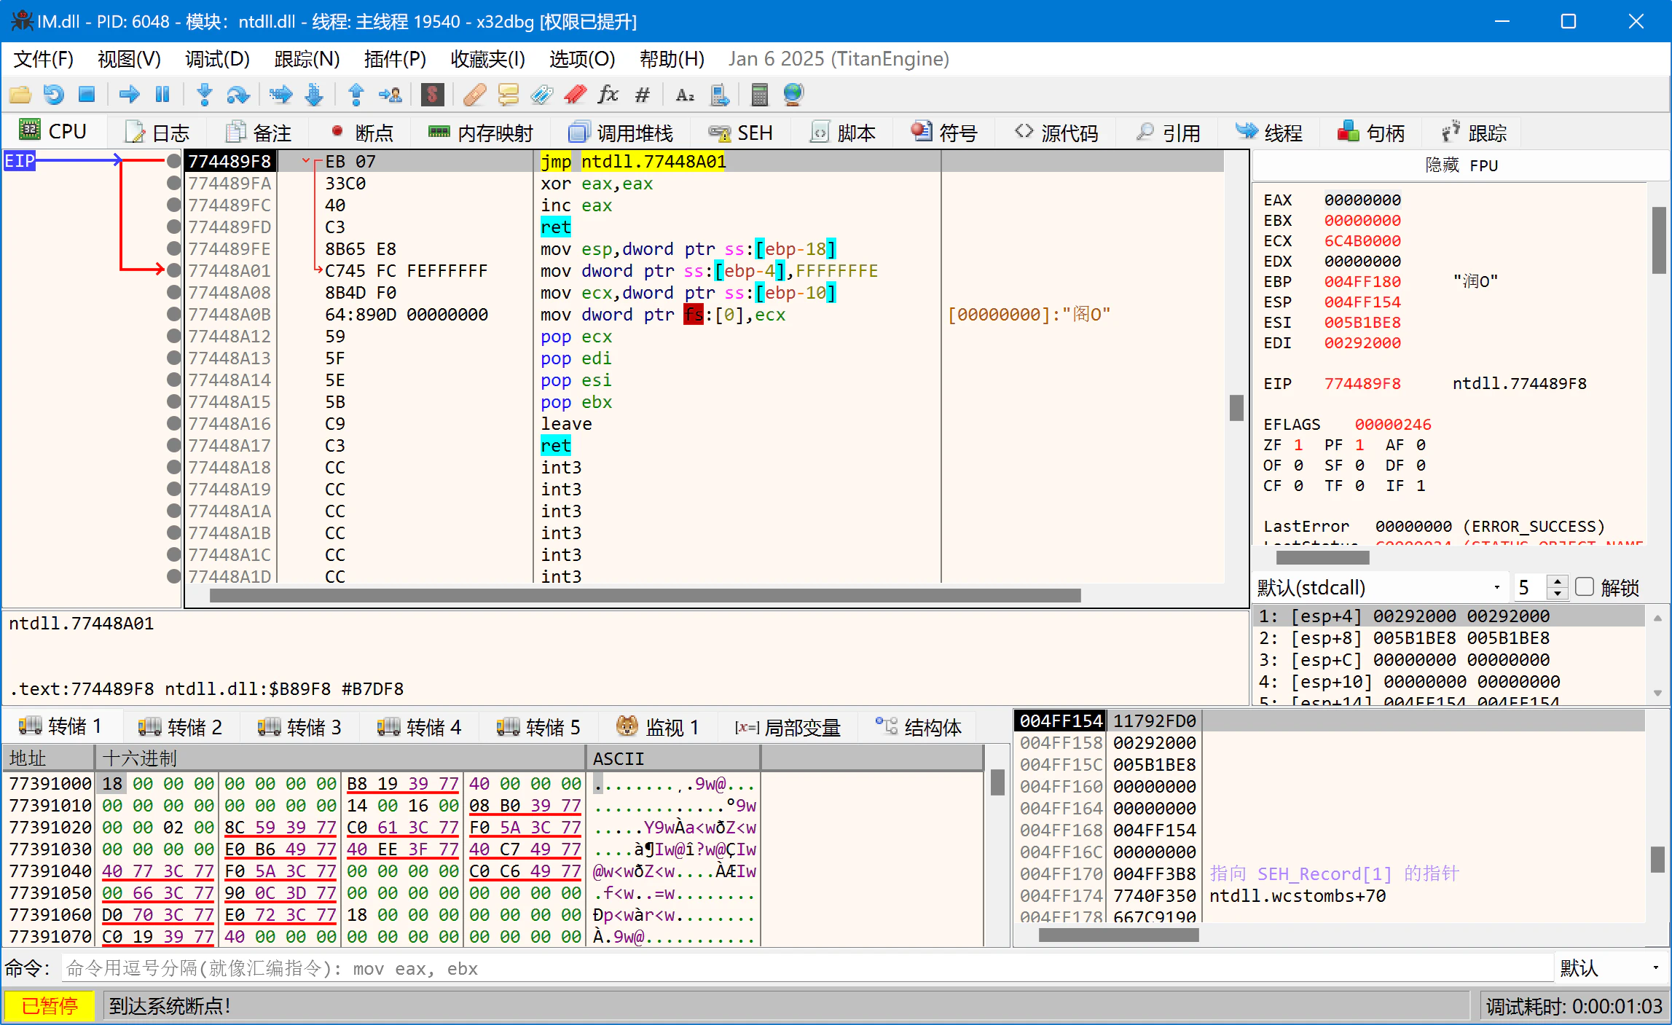
Task: Click the fx functions icon
Action: coord(607,94)
